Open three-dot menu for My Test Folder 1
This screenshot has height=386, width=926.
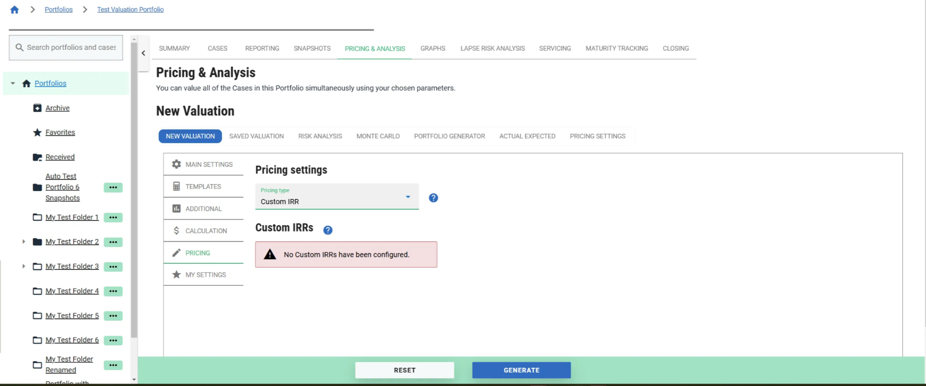(x=113, y=218)
